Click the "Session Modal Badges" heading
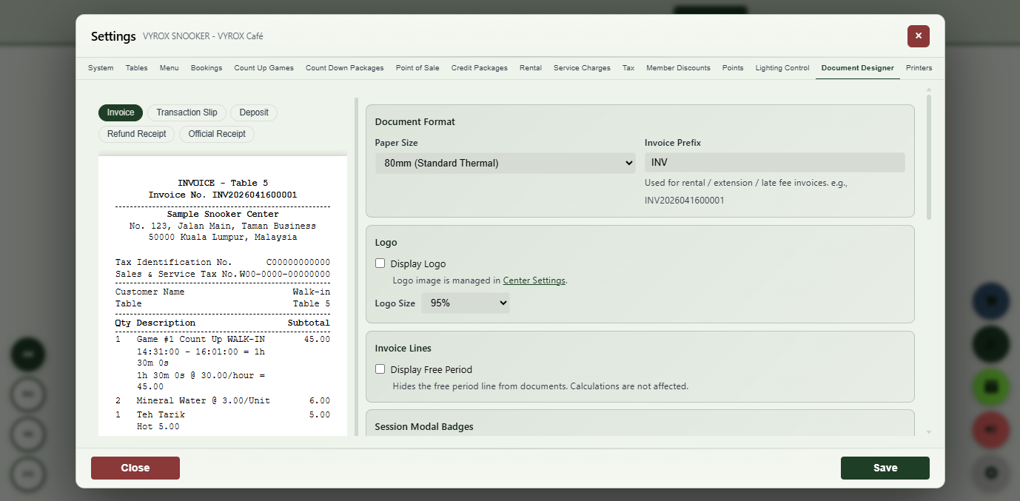 424,427
